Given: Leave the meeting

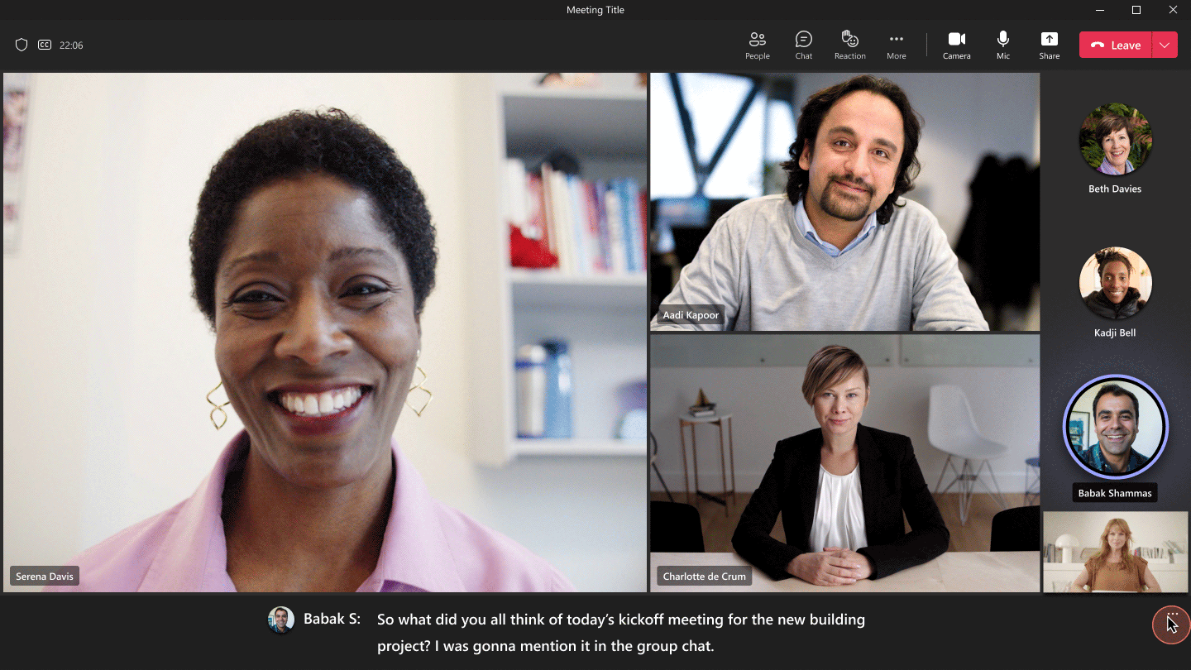Looking at the screenshot, I should pyautogui.click(x=1114, y=45).
